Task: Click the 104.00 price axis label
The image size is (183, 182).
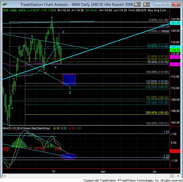Action: [175, 122]
